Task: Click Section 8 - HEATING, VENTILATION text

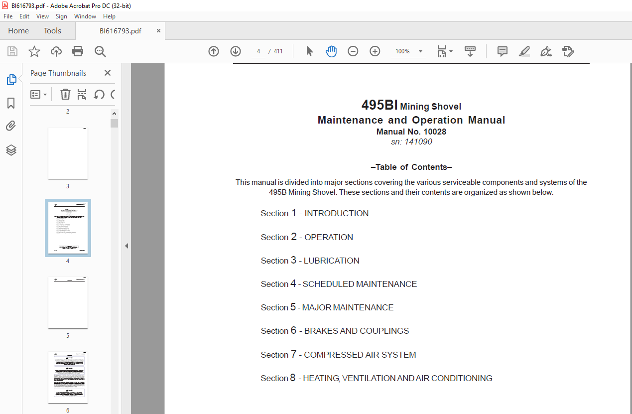Action: pos(377,378)
